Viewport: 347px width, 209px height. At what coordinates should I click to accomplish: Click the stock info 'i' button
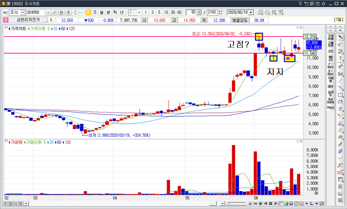tap(51, 20)
